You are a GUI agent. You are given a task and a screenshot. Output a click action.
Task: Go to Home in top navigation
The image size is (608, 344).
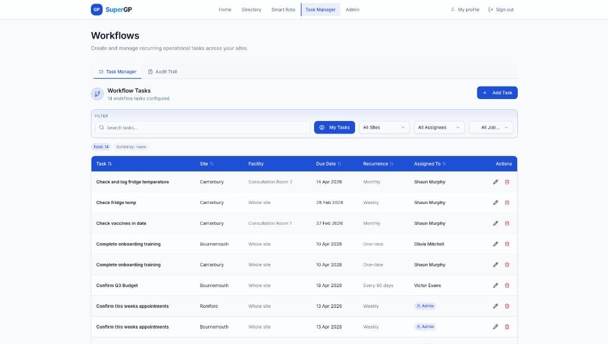point(225,9)
